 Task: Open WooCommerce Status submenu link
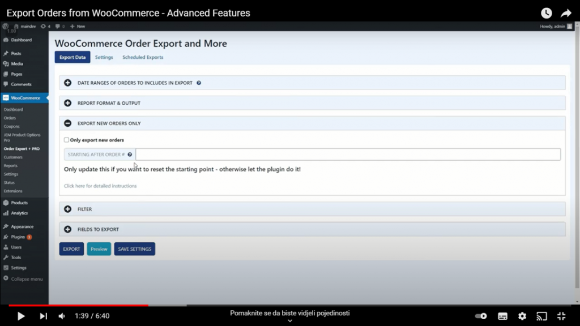click(9, 183)
